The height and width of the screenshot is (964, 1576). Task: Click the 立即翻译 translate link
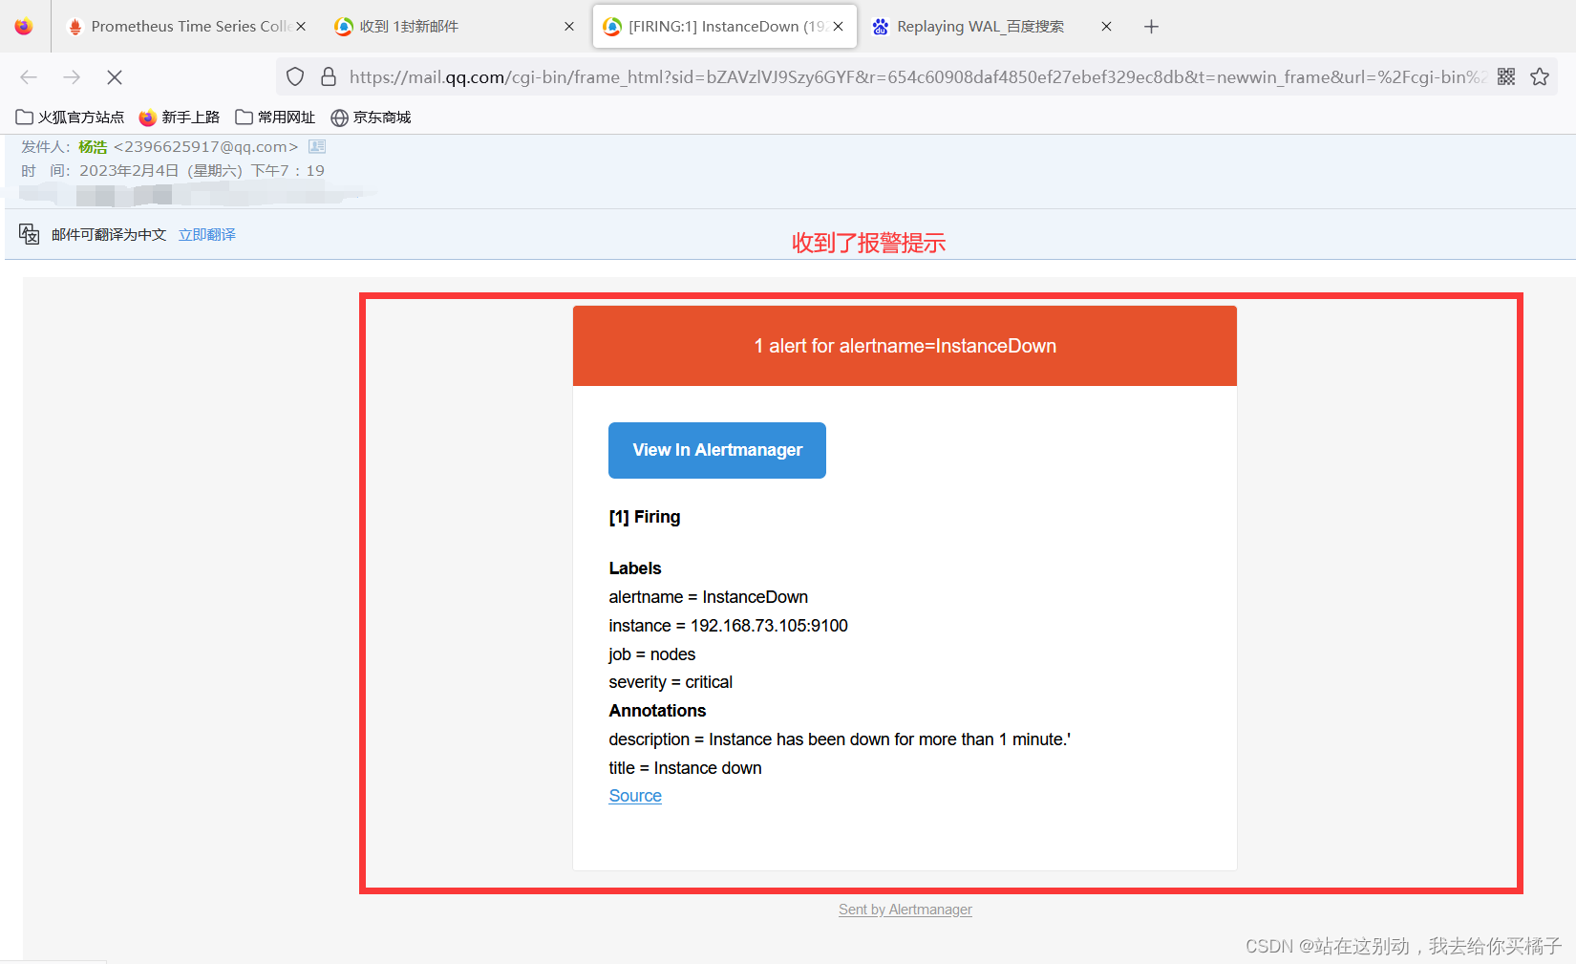coord(206,233)
